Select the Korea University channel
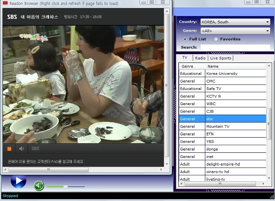Viewport: 275px width, 201px height. tap(222, 73)
